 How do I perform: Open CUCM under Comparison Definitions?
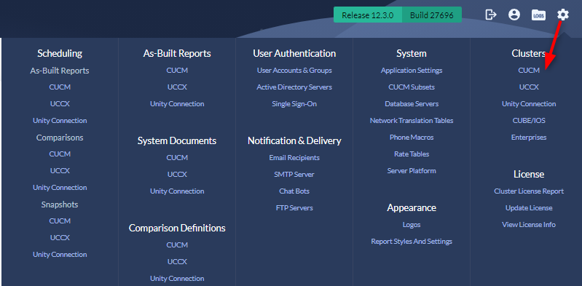pos(177,245)
